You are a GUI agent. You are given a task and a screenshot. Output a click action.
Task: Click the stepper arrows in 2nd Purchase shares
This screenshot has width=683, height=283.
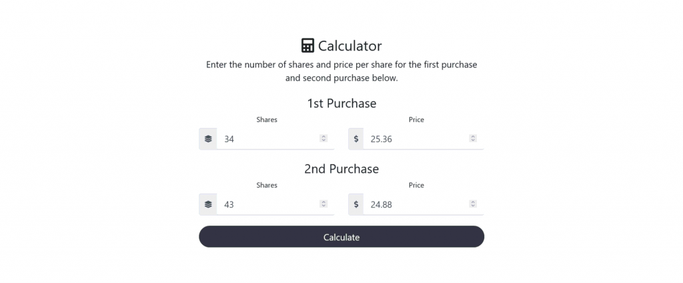pos(323,204)
